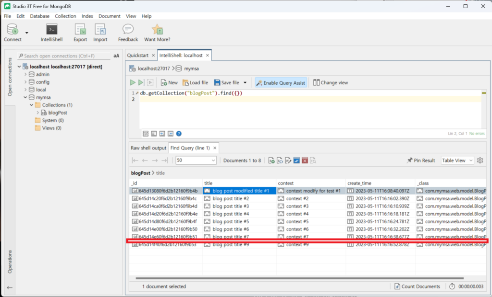The width and height of the screenshot is (492, 297).
Task: Open the Collection menu
Action: point(65,16)
